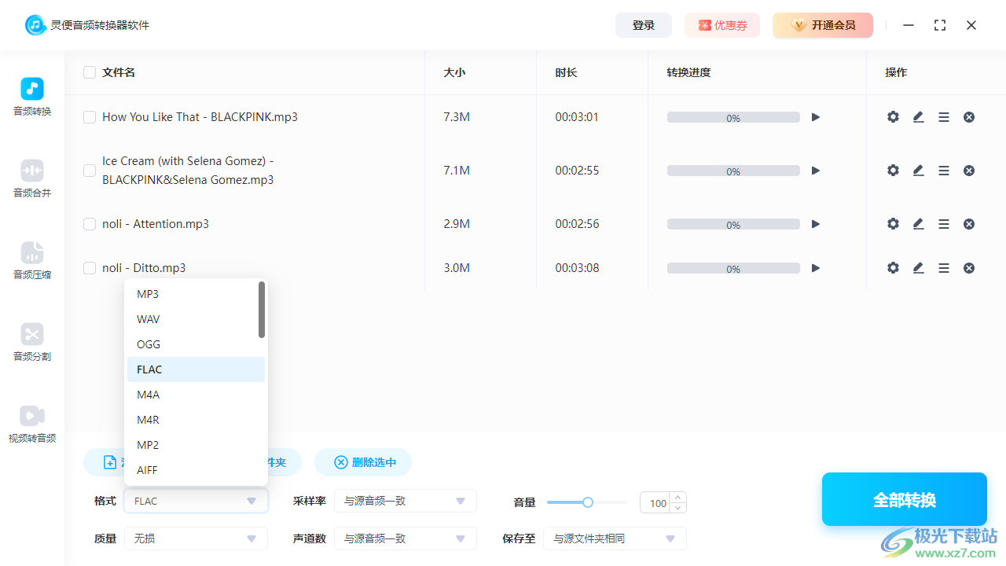The image size is (1006, 566).
Task: Open the 质量 无损 quality dropdown
Action: [x=196, y=538]
